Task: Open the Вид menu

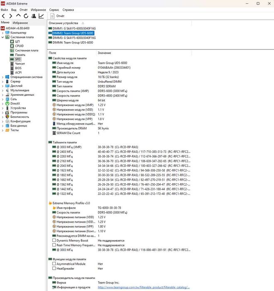Action: pyautogui.click(x=14, y=10)
